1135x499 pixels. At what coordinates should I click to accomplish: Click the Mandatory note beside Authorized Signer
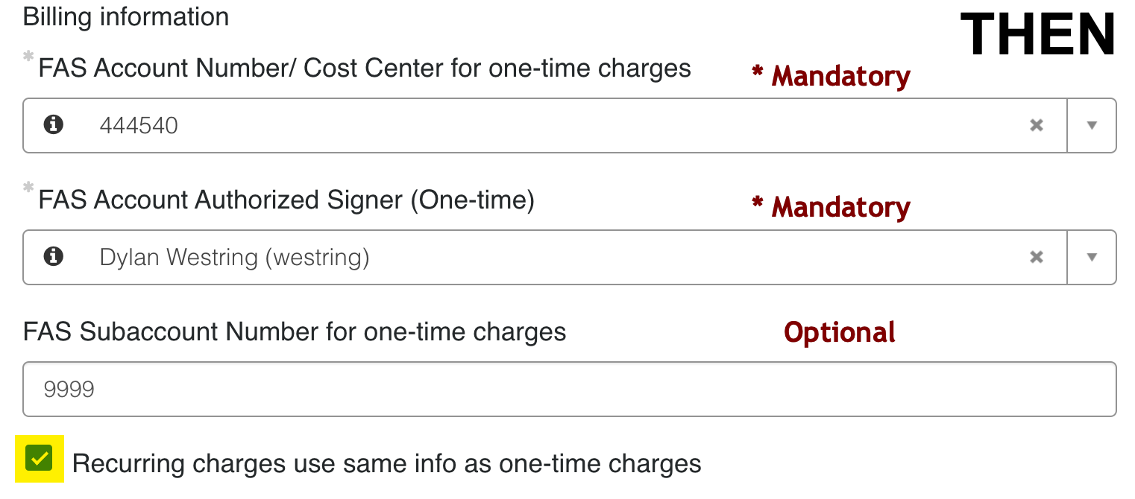coord(831,207)
